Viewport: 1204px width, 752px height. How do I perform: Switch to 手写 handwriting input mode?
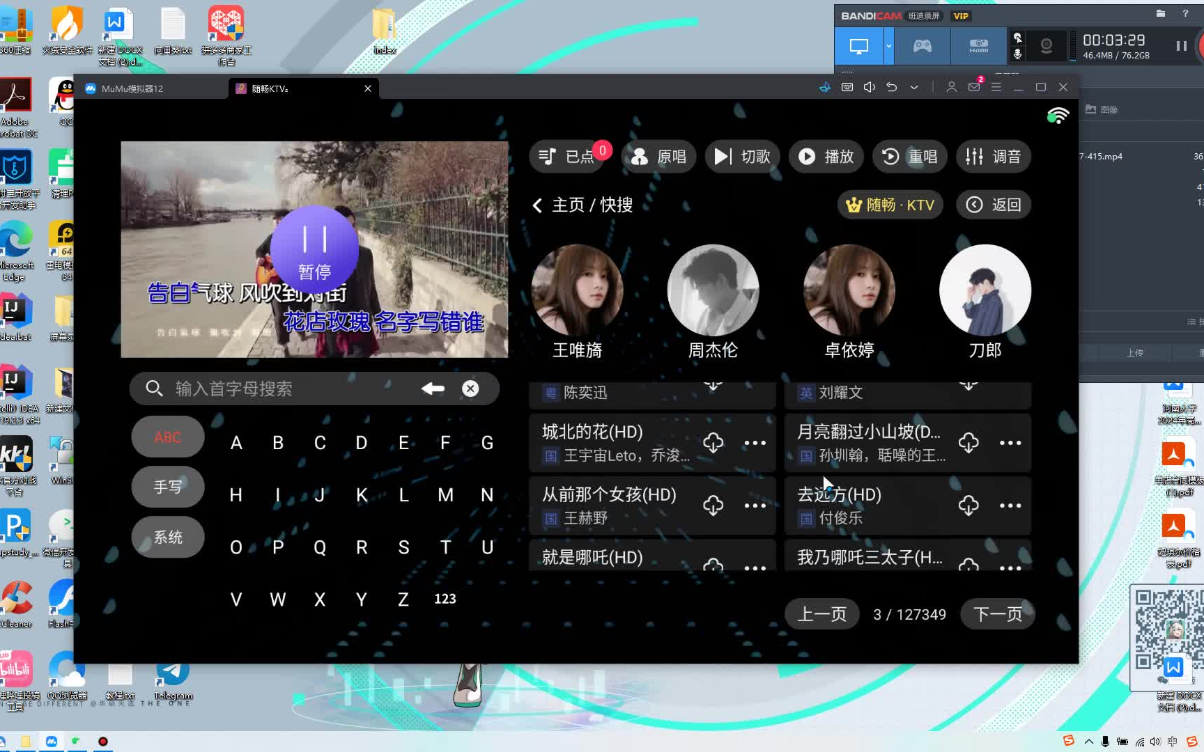[x=168, y=487]
